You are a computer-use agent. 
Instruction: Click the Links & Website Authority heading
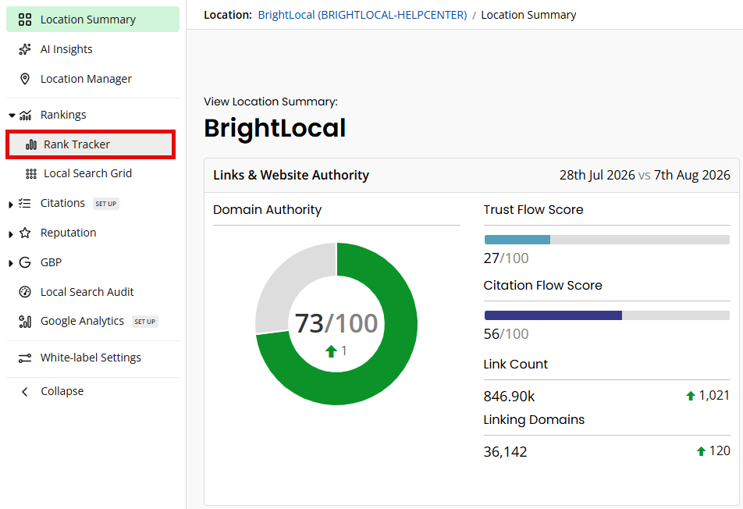291,176
